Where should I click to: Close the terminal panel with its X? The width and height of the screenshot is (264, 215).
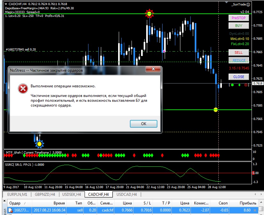(4, 201)
